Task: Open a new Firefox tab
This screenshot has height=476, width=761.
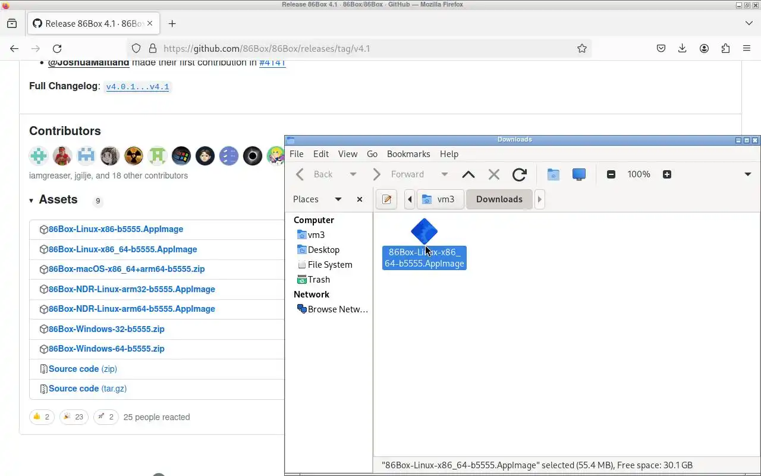Action: (x=172, y=24)
